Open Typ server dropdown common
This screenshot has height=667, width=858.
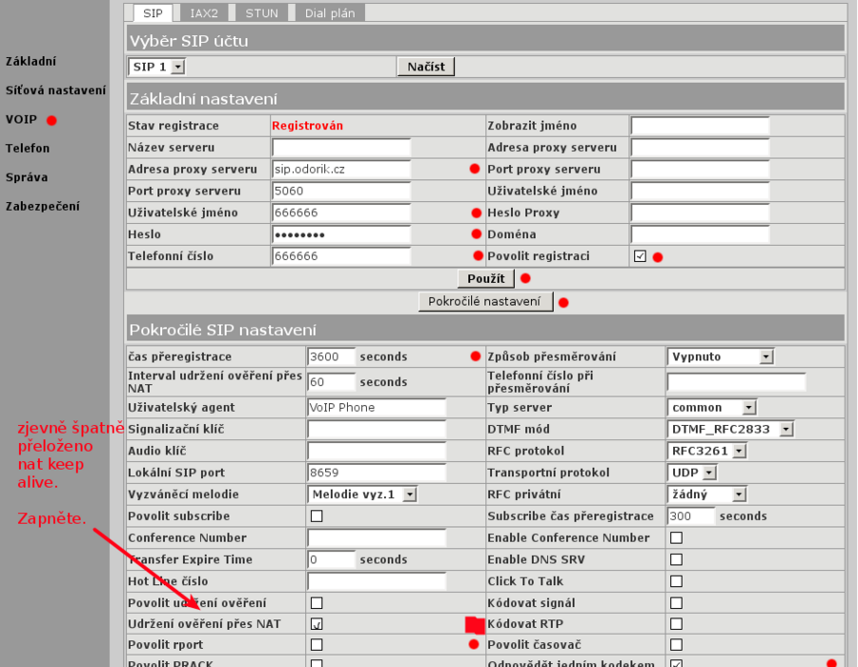tap(712, 407)
